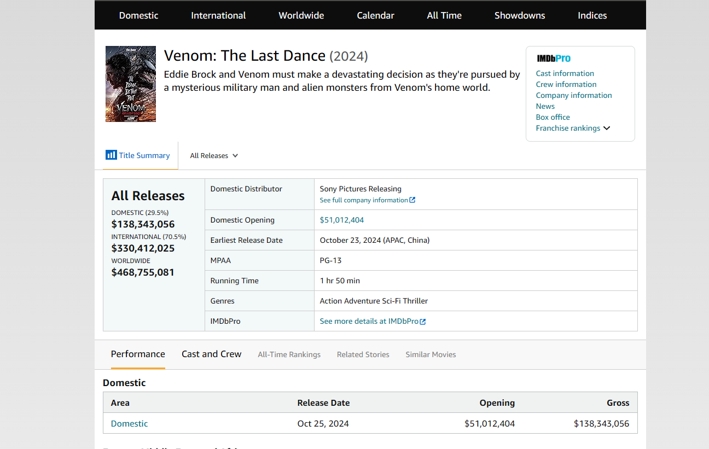The width and height of the screenshot is (709, 449).
Task: Select the Similar Movies tab
Action: [x=431, y=354]
